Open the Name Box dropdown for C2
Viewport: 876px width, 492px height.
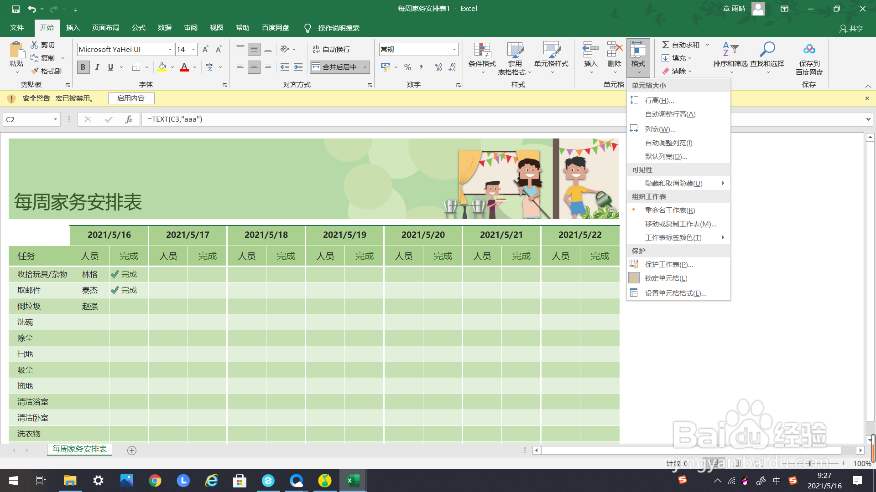click(x=55, y=119)
